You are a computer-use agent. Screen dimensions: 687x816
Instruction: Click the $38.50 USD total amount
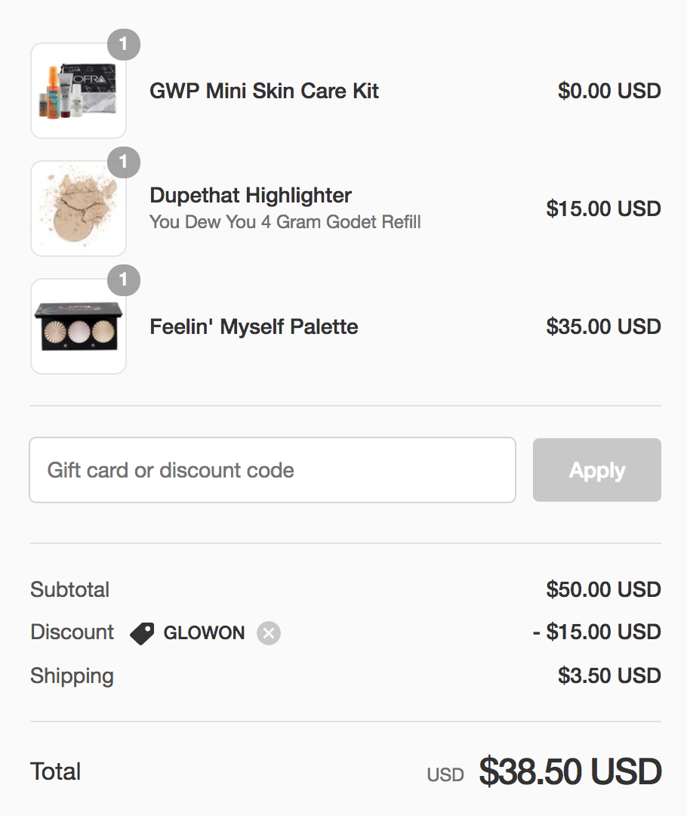click(570, 771)
